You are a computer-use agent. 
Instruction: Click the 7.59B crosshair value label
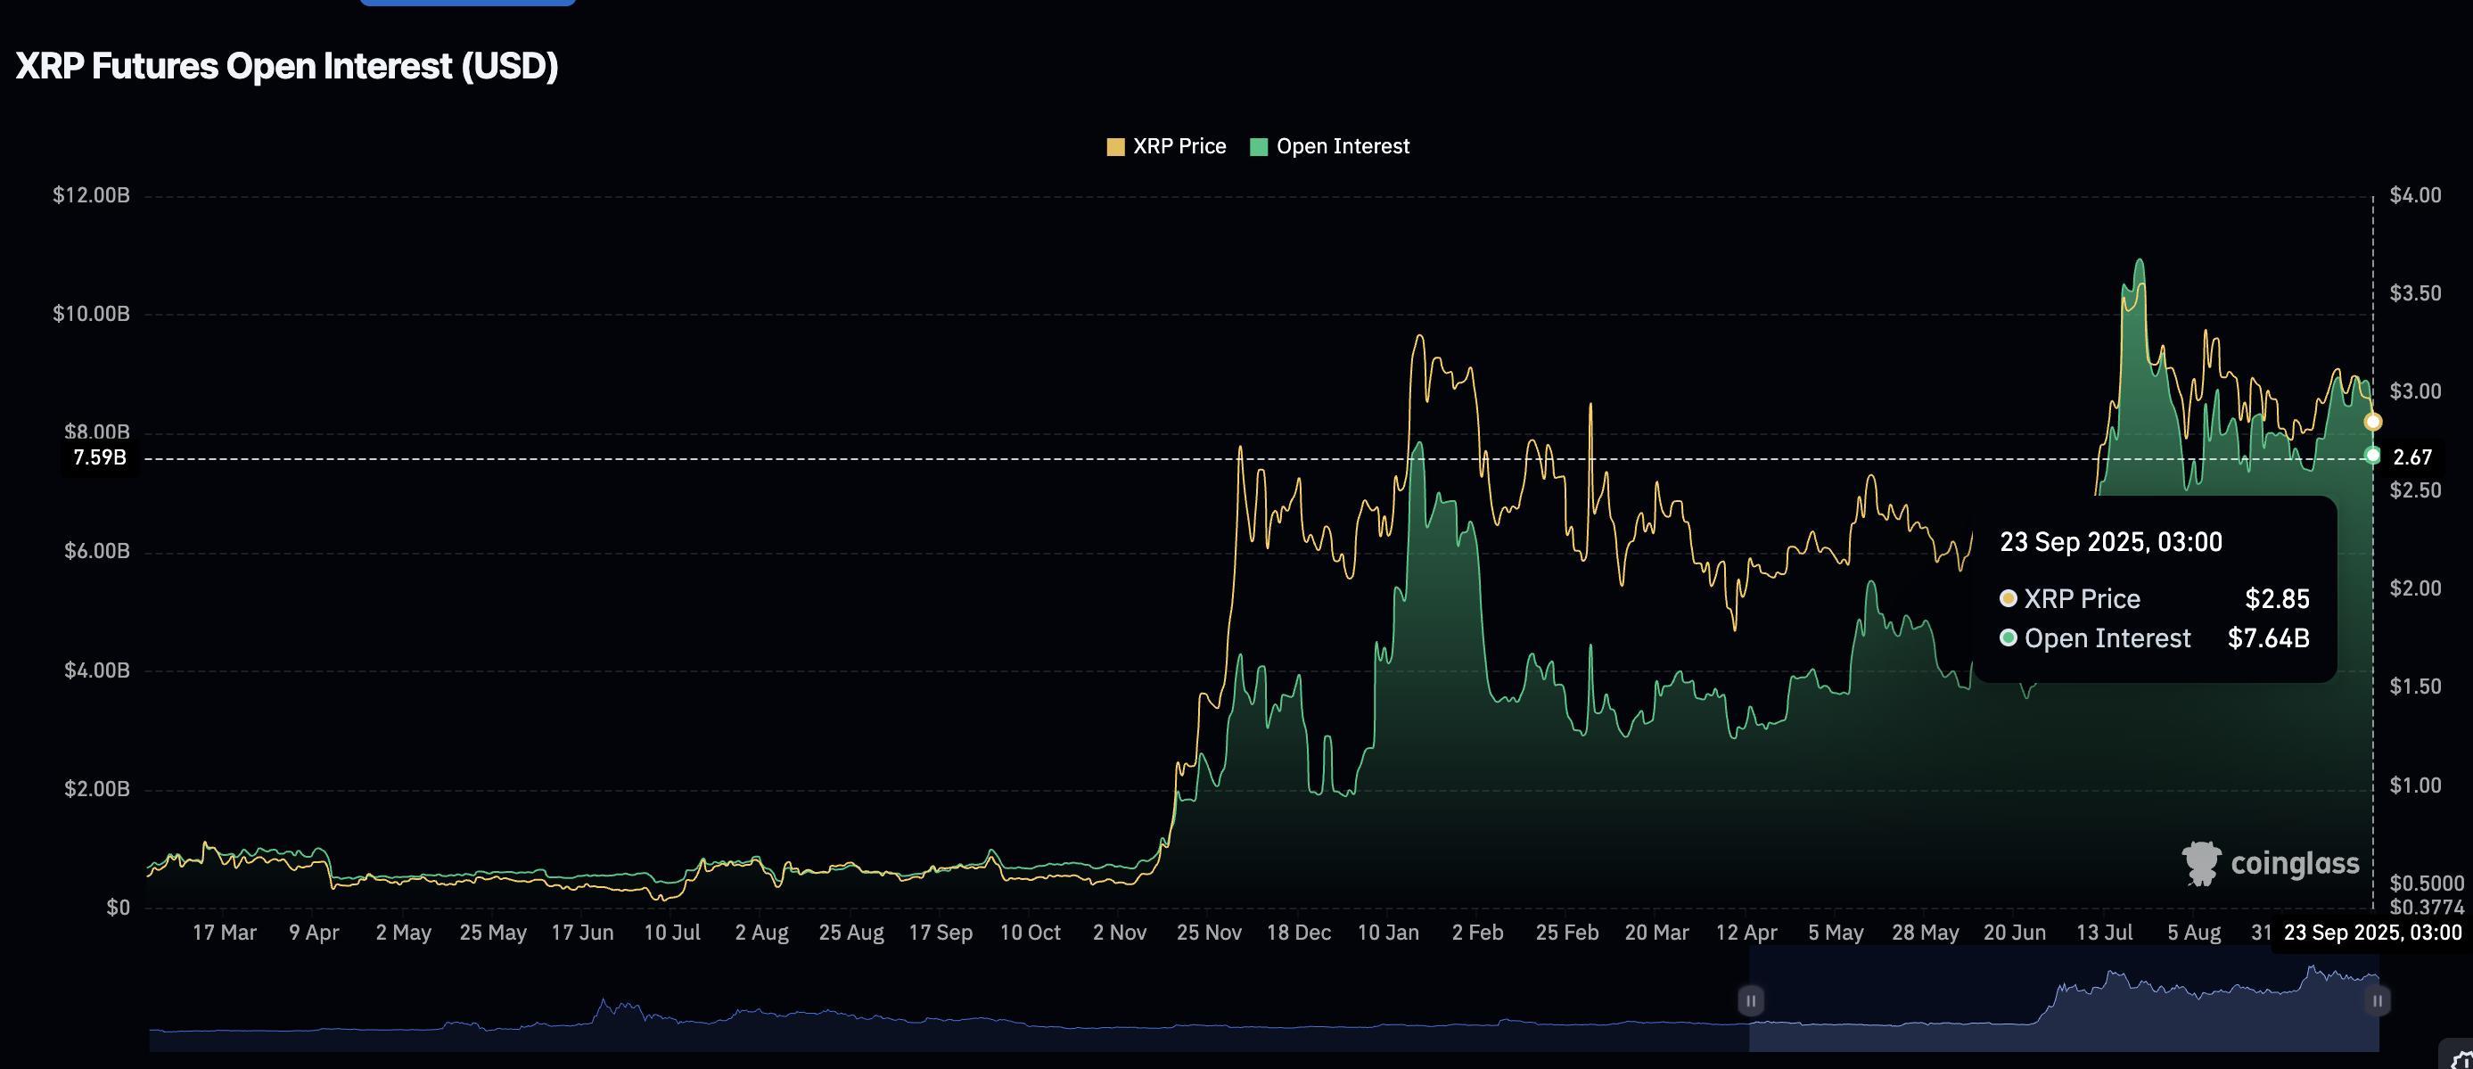(x=99, y=458)
